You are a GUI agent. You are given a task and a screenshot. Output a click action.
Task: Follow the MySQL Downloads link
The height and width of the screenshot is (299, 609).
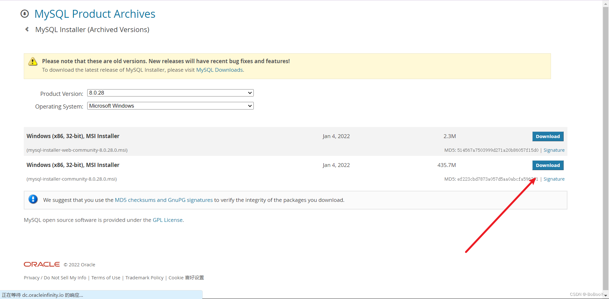[219, 70]
